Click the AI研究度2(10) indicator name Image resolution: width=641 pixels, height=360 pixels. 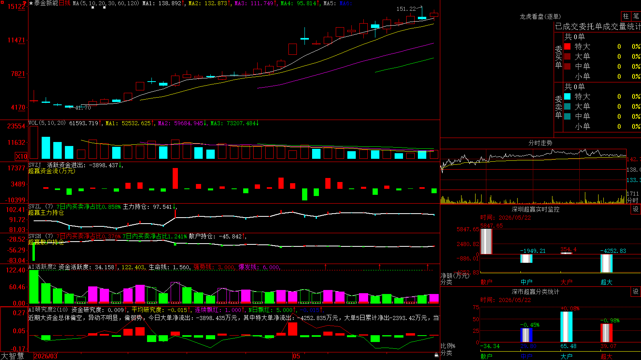point(48,310)
